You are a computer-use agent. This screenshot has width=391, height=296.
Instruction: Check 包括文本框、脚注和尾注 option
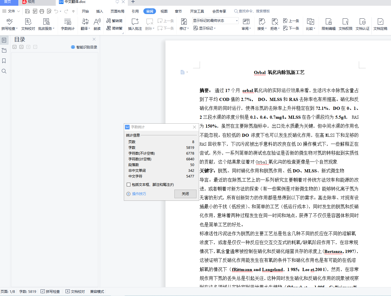pos(128,185)
